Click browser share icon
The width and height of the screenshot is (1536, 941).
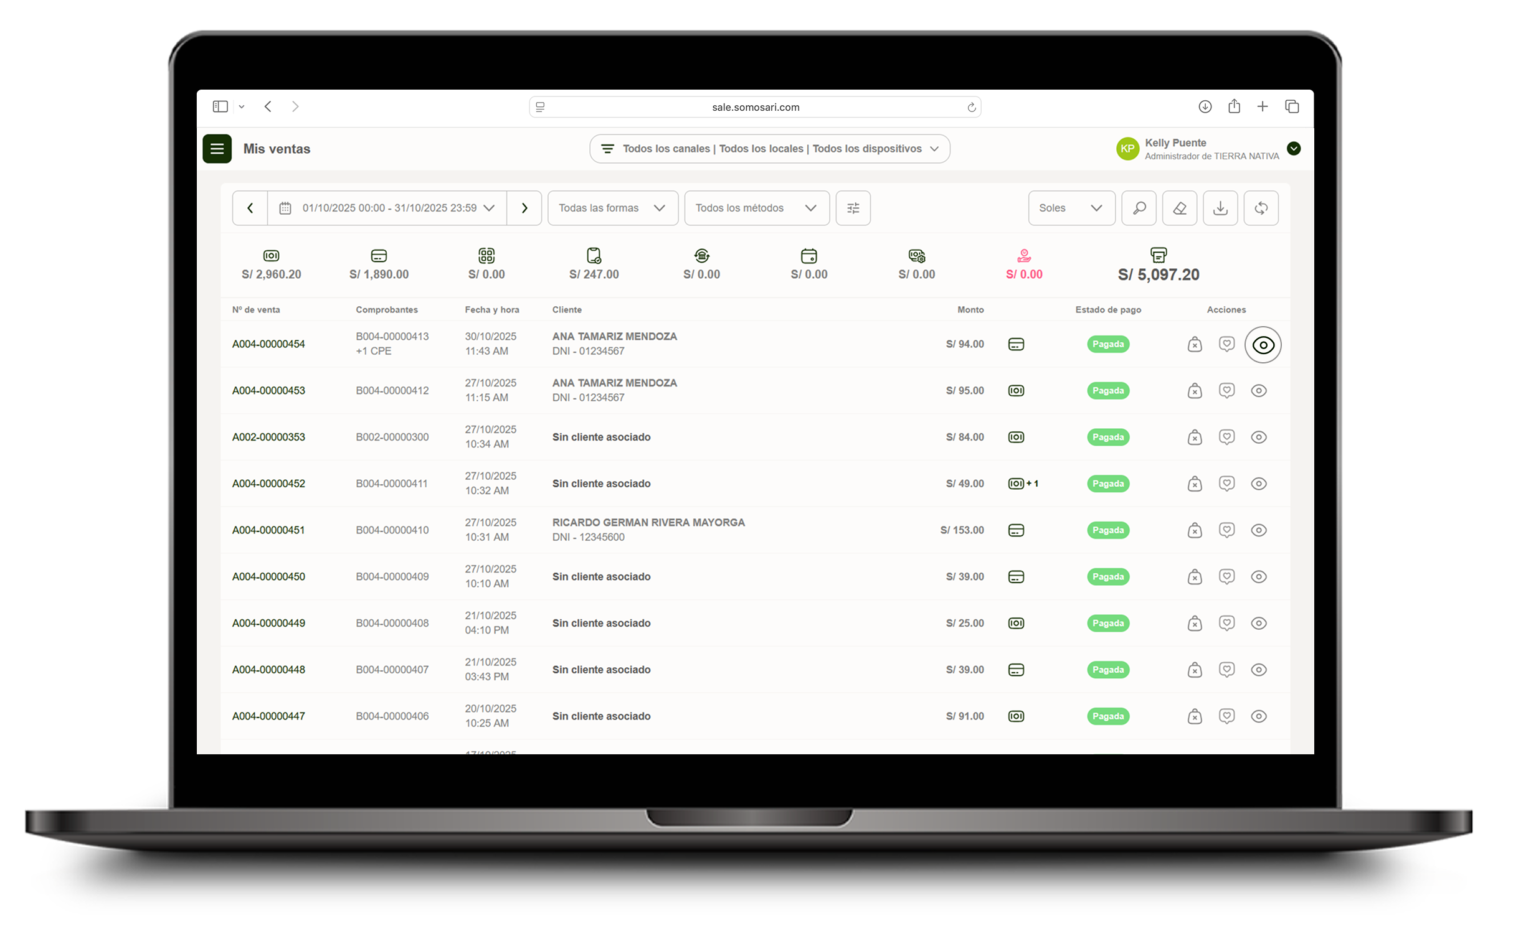pos(1234,106)
